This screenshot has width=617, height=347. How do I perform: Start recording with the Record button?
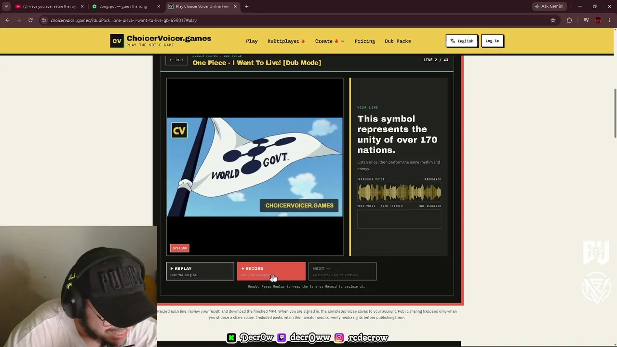[x=271, y=271]
